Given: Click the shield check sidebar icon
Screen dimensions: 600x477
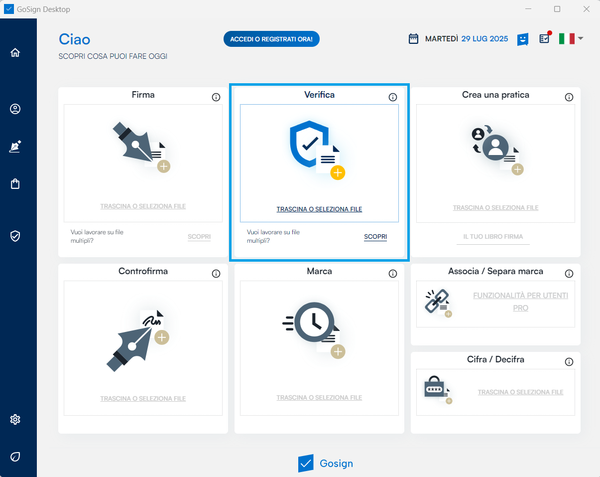Looking at the screenshot, I should [15, 236].
